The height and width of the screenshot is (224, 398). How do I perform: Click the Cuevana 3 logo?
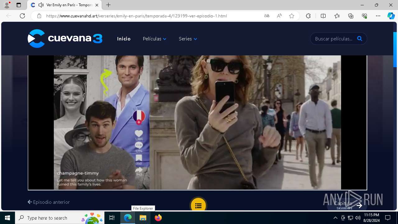65,39
